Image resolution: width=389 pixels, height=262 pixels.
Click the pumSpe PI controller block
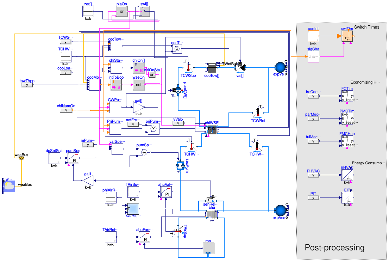(x=74, y=158)
